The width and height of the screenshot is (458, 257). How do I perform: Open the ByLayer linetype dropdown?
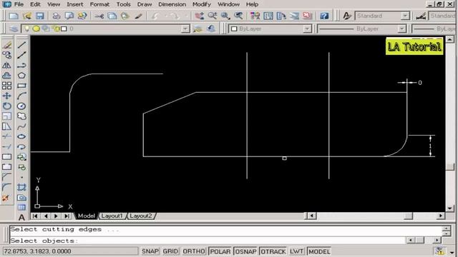pyautogui.click(x=402, y=29)
